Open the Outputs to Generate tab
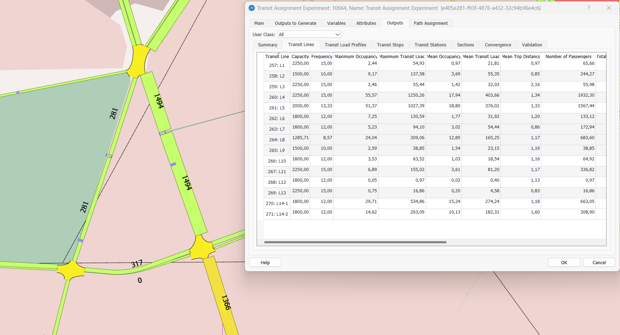This screenshot has width=620, height=335. coord(295,23)
